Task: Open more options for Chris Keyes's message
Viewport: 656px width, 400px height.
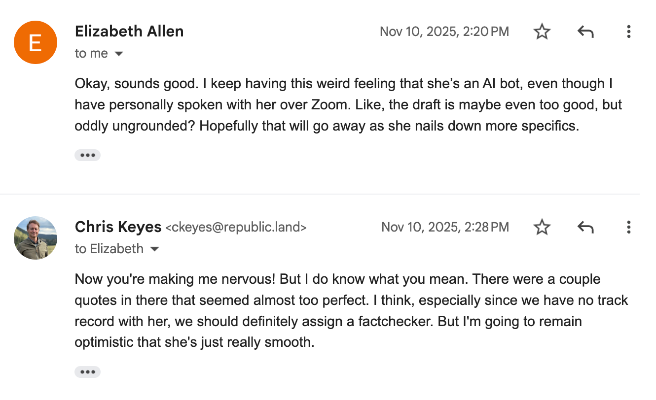Action: [628, 227]
